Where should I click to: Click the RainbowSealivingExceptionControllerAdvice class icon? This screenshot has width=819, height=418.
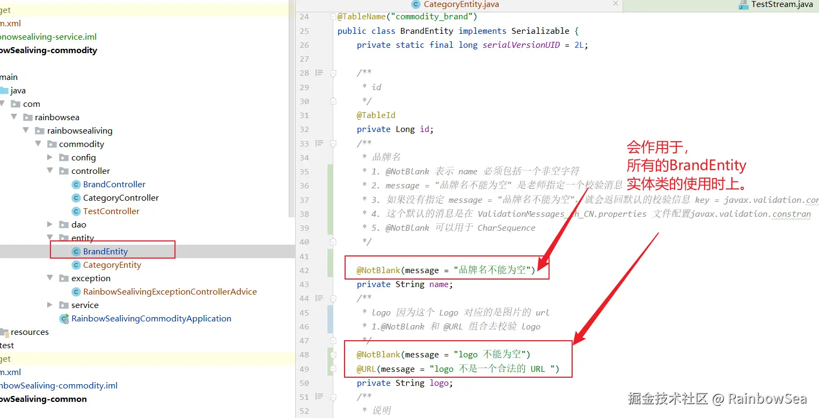point(76,292)
